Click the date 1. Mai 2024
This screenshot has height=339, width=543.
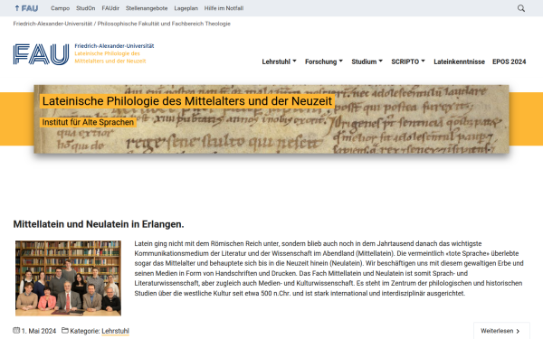[x=39, y=331]
